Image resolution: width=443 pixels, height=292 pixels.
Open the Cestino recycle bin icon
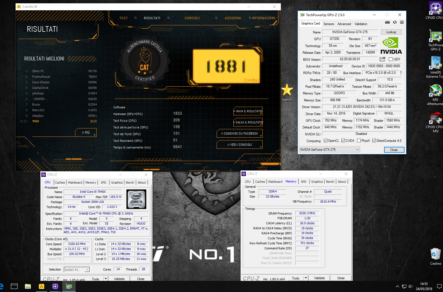pos(435,256)
